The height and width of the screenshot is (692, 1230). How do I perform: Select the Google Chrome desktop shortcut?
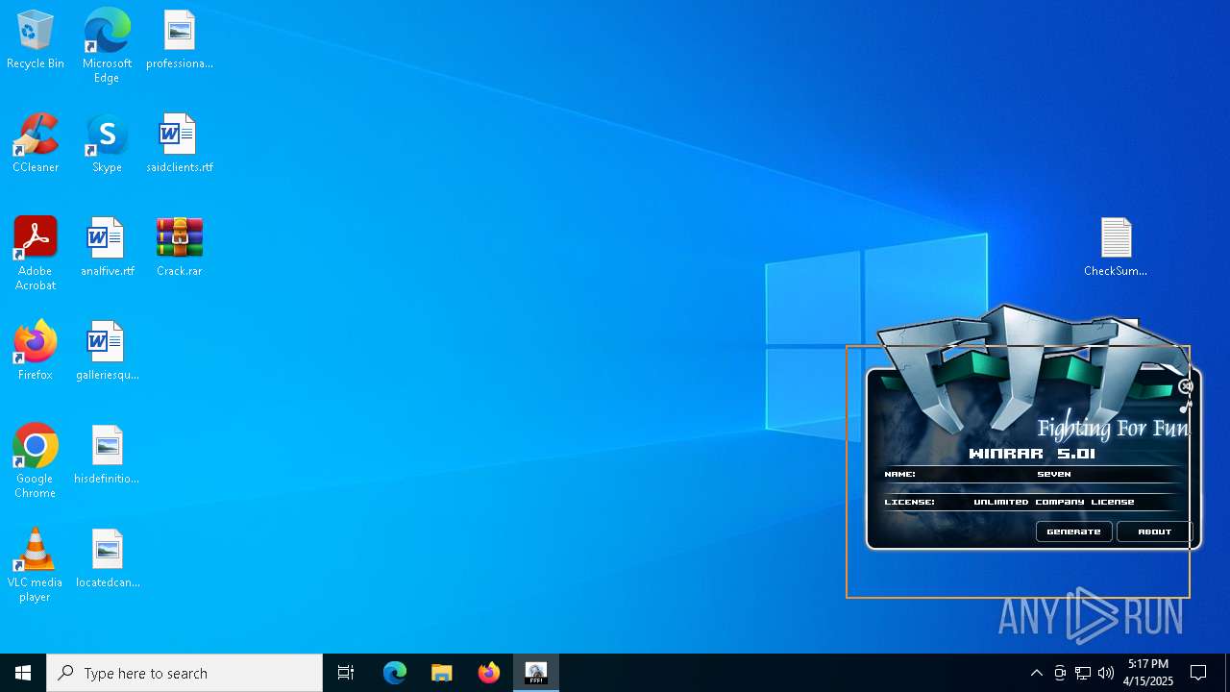point(36,461)
